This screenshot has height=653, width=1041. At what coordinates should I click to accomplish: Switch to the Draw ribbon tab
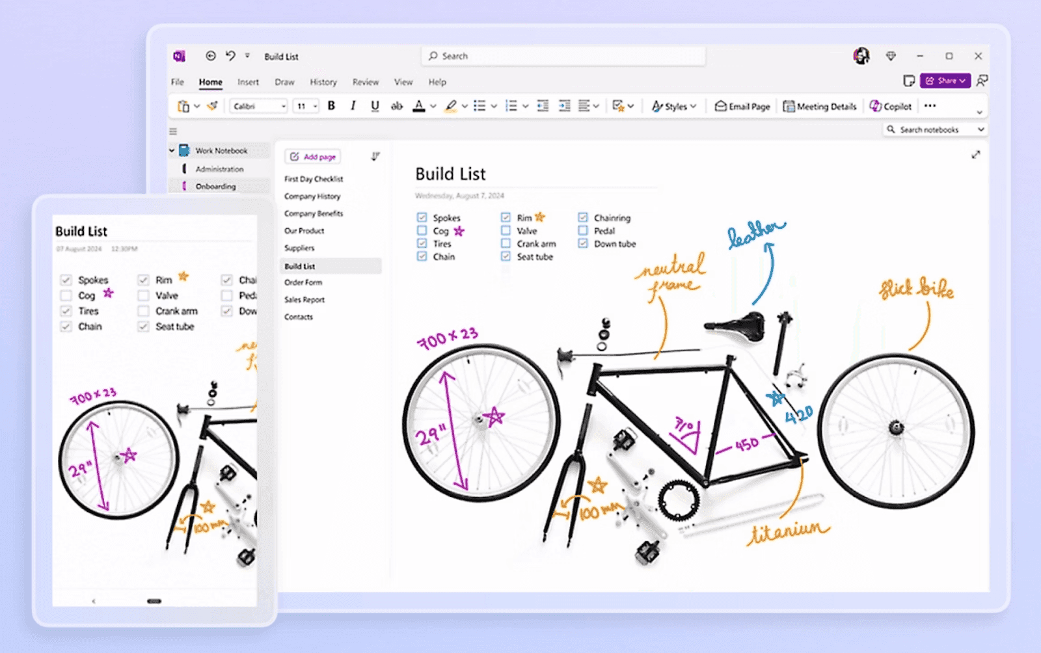[x=284, y=82]
